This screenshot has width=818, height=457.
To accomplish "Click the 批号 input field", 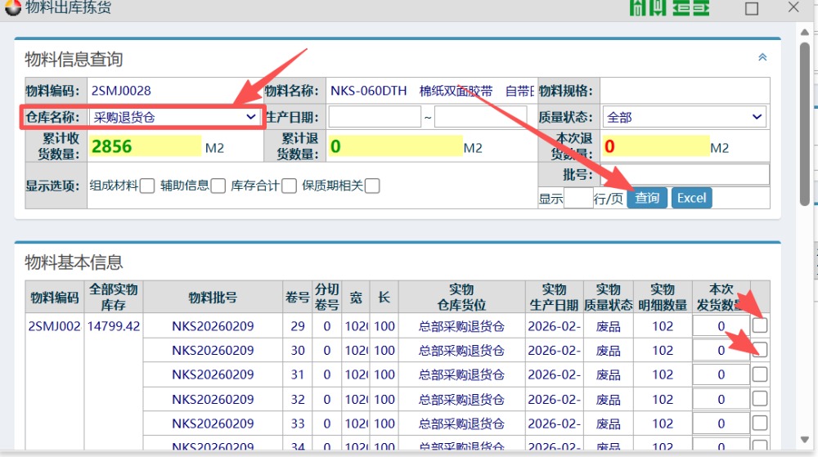I will tap(685, 174).
